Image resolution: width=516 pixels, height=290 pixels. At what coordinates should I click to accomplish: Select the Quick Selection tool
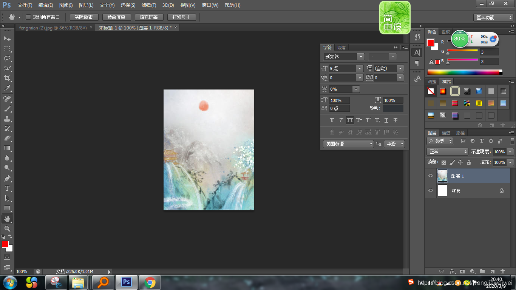pos(7,68)
